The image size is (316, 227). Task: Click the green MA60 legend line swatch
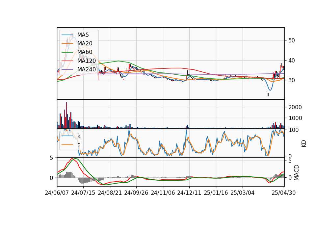click(67, 52)
